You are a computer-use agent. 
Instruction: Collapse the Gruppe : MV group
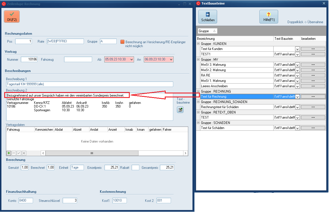198,60
